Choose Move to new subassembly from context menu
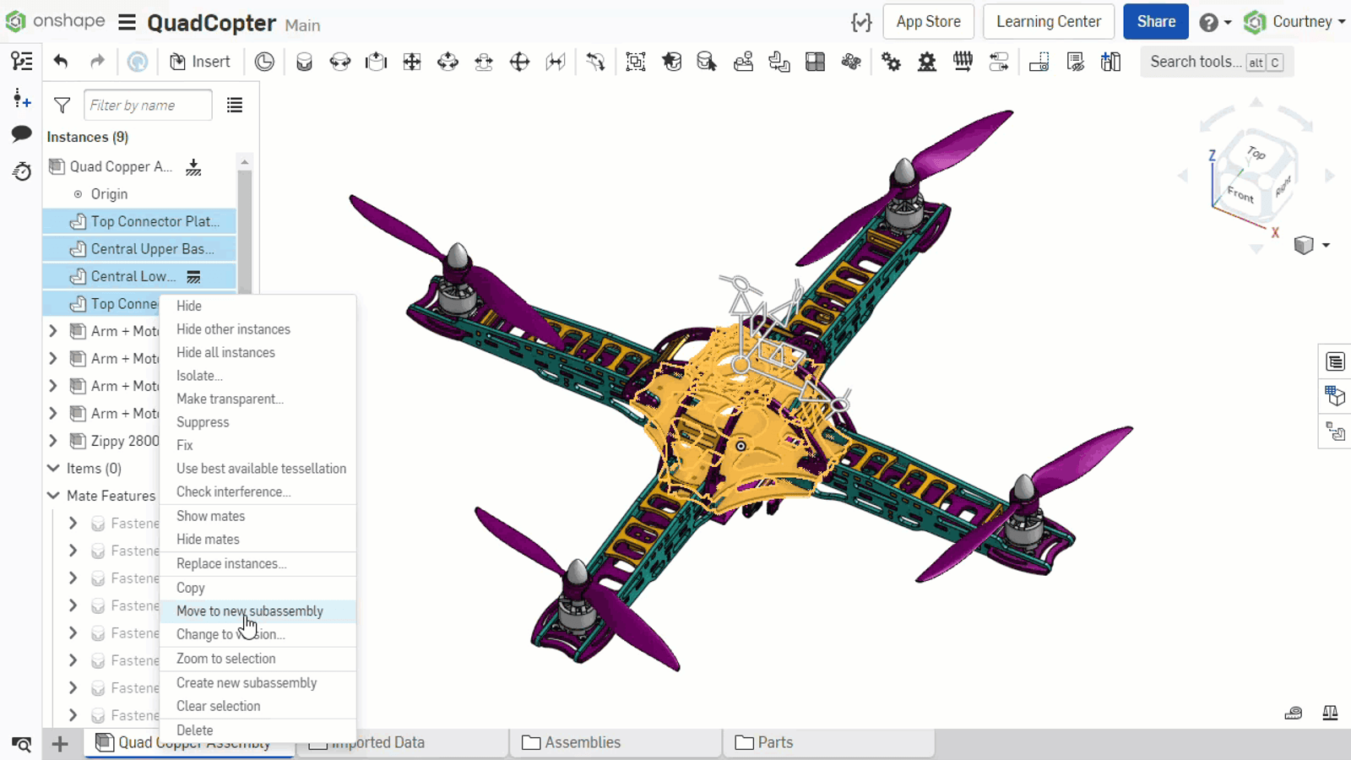 250,611
